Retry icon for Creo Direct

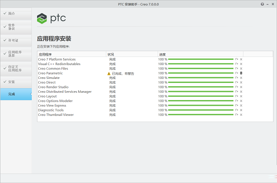coord(236,82)
